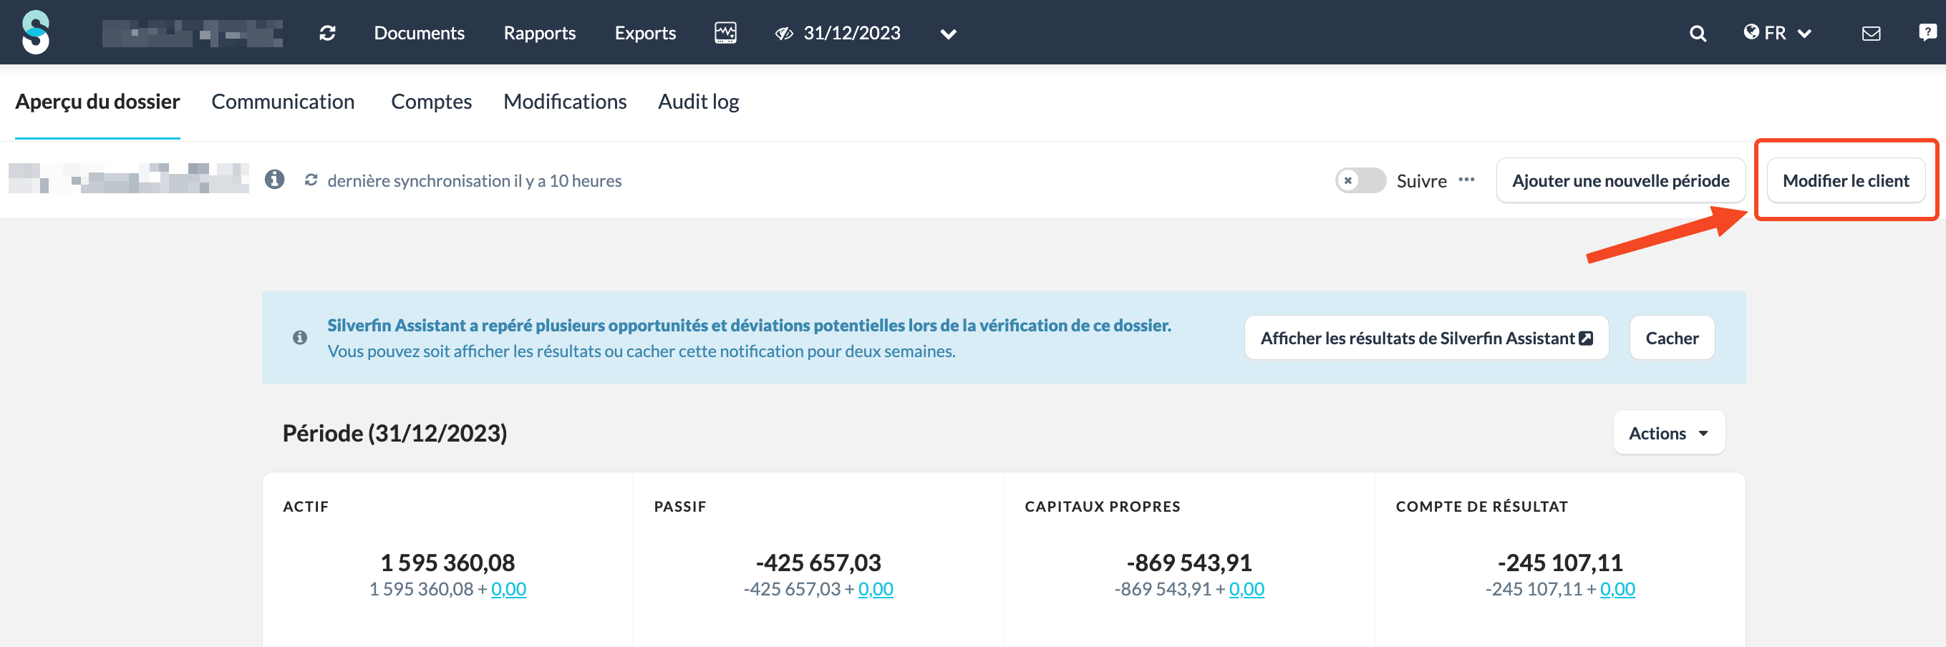Click the sync icon in top navigation bar

327,33
